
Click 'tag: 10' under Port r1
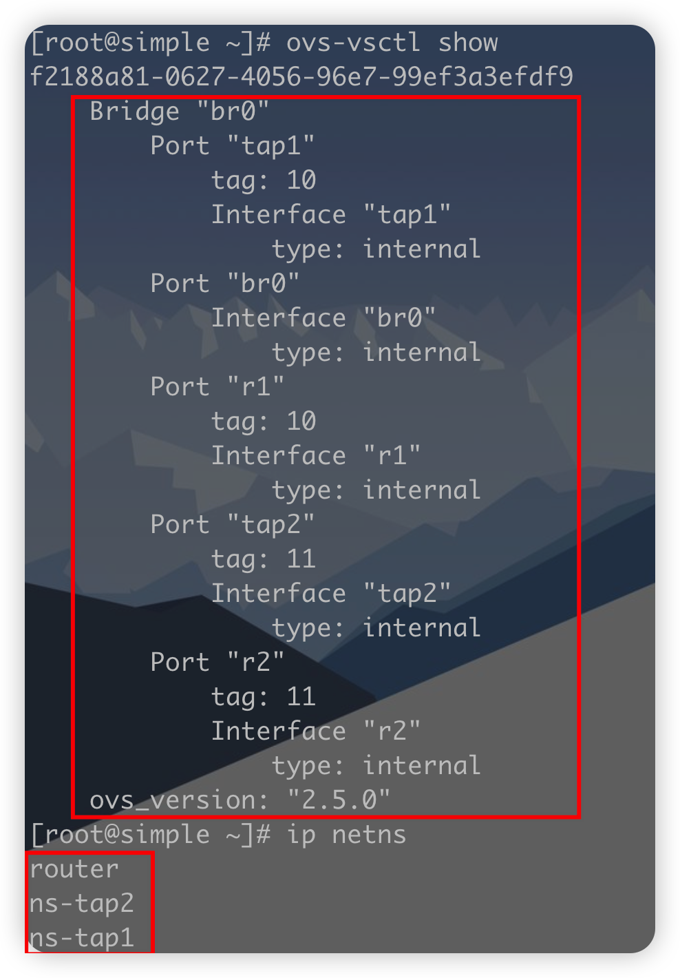coord(263,421)
